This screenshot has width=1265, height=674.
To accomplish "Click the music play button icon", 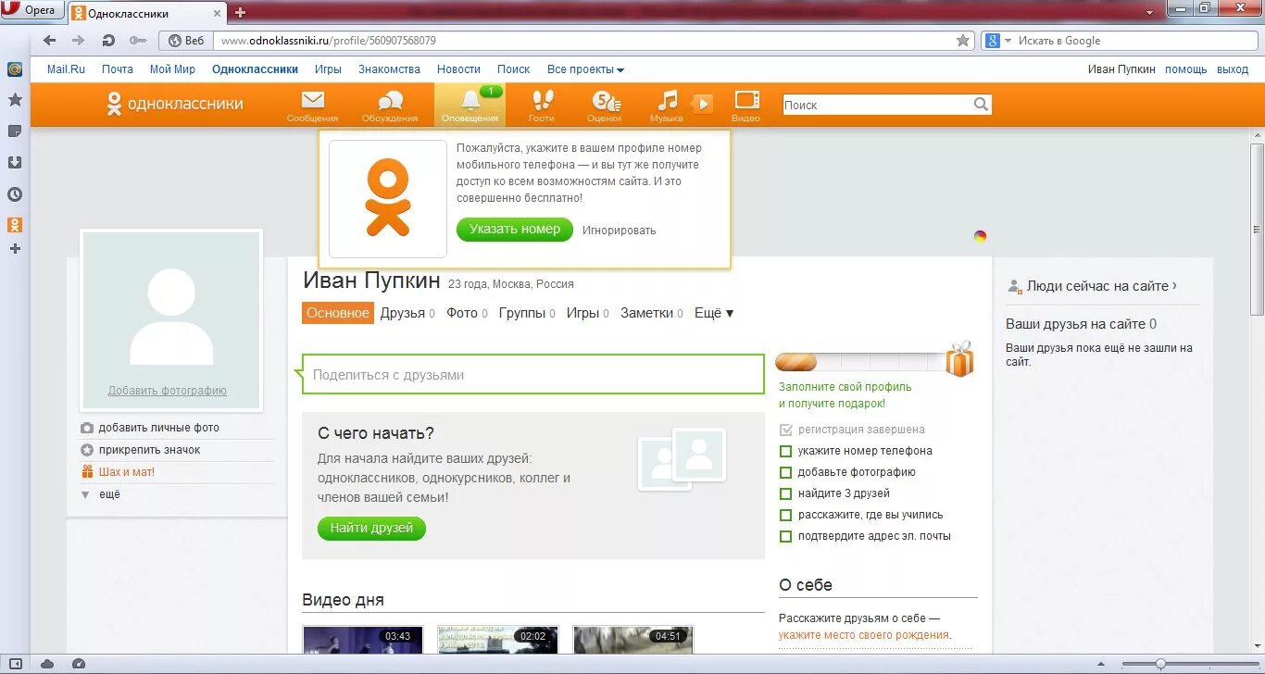I will click(x=703, y=105).
